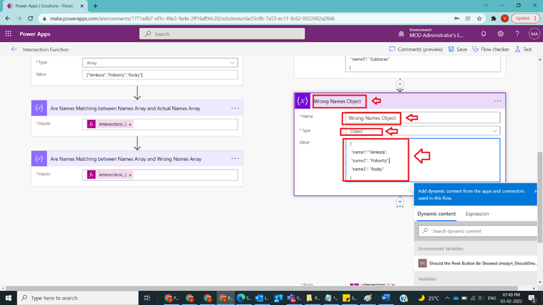Viewport: 543px width, 305px height.
Task: Remove intersection expression in Actual Names action
Action: click(x=130, y=124)
